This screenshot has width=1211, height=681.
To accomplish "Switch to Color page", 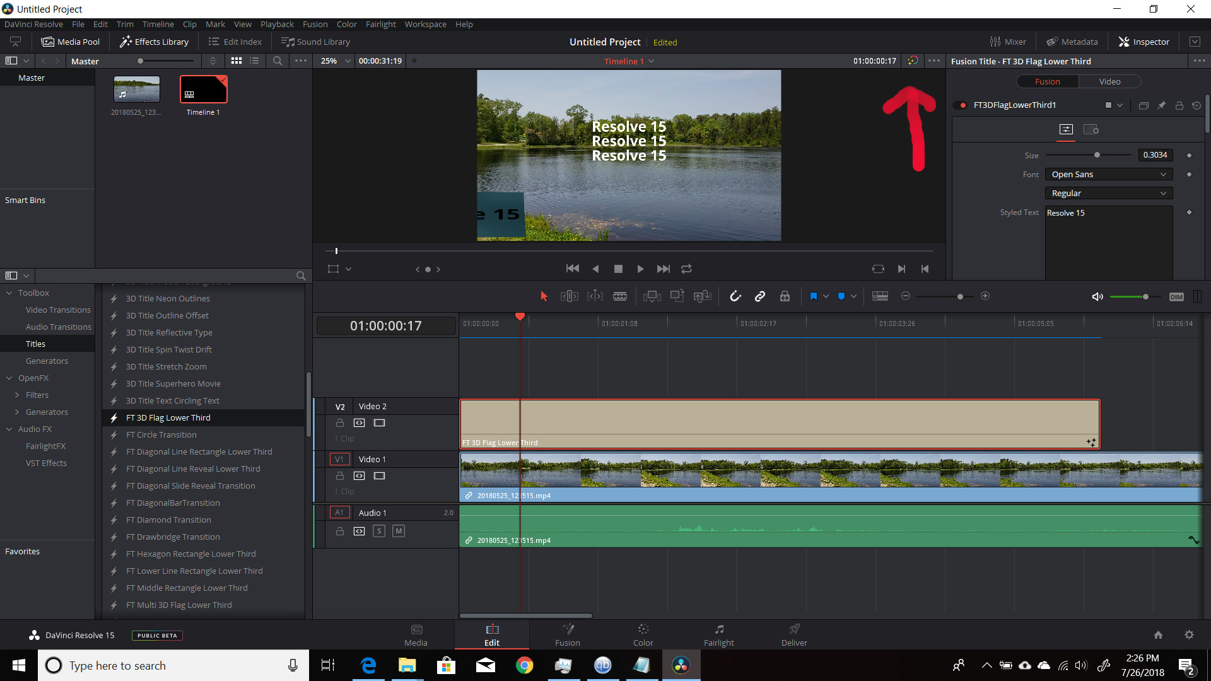I will coord(643,635).
